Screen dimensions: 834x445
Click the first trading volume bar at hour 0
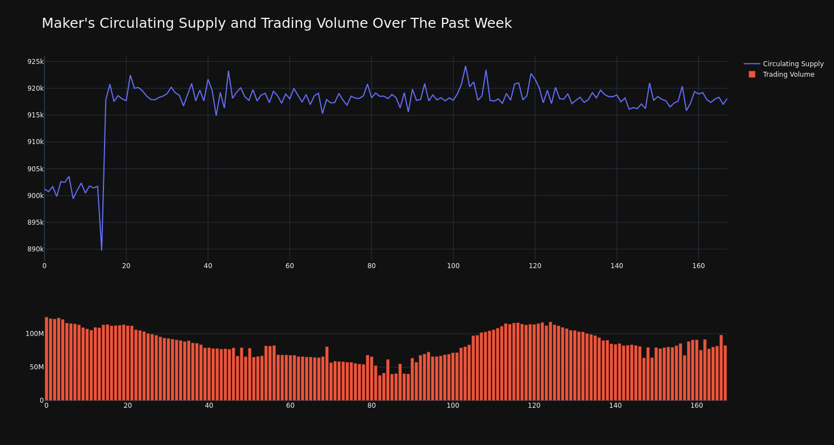(46, 359)
